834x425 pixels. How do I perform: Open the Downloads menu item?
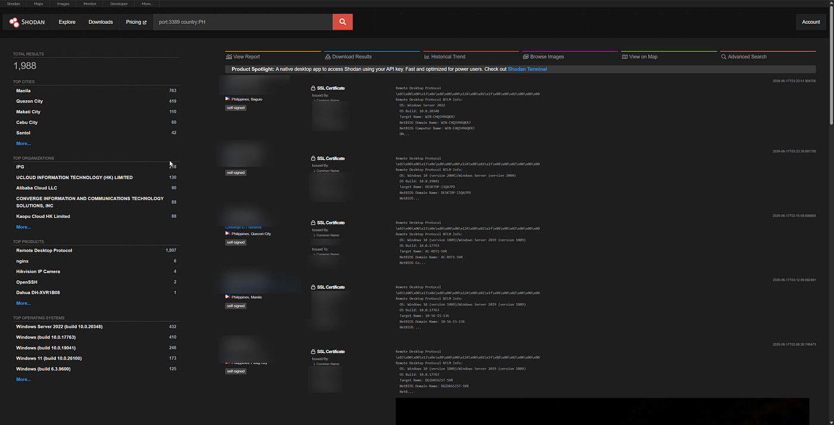tap(101, 22)
